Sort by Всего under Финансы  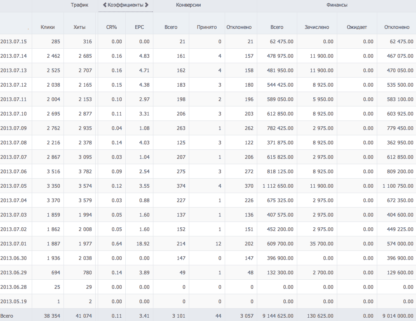pos(277,27)
